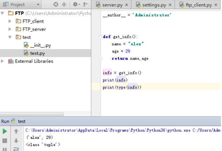
Task: Pause the run output
Action: point(5,149)
